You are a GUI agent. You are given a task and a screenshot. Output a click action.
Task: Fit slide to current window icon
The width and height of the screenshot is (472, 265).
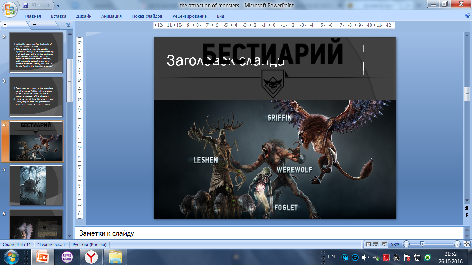coord(466,244)
